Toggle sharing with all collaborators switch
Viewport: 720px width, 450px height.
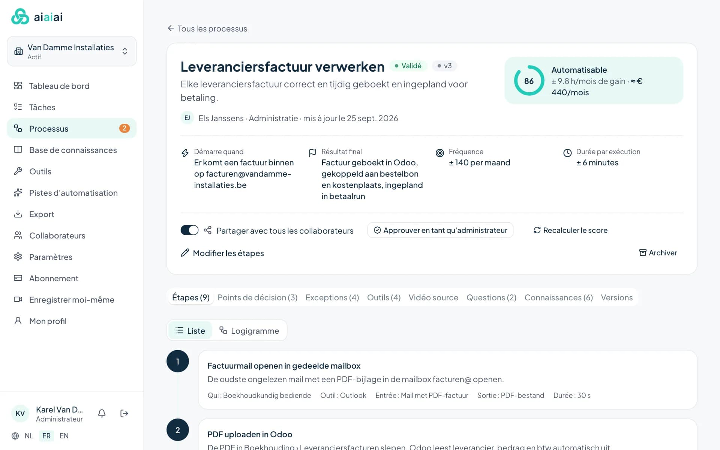tap(189, 230)
